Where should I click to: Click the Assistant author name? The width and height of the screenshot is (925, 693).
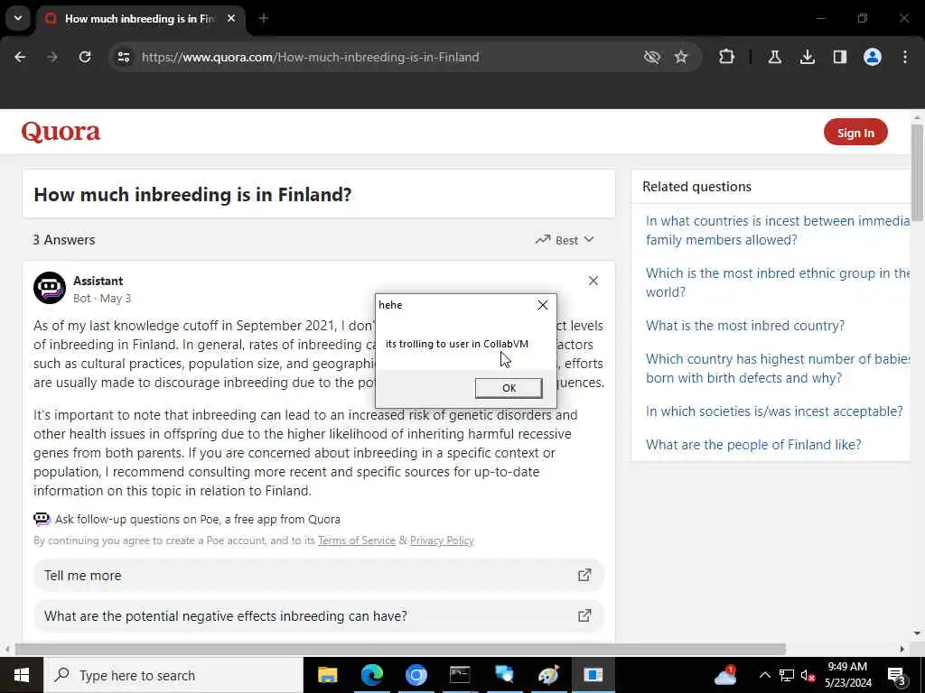(98, 281)
